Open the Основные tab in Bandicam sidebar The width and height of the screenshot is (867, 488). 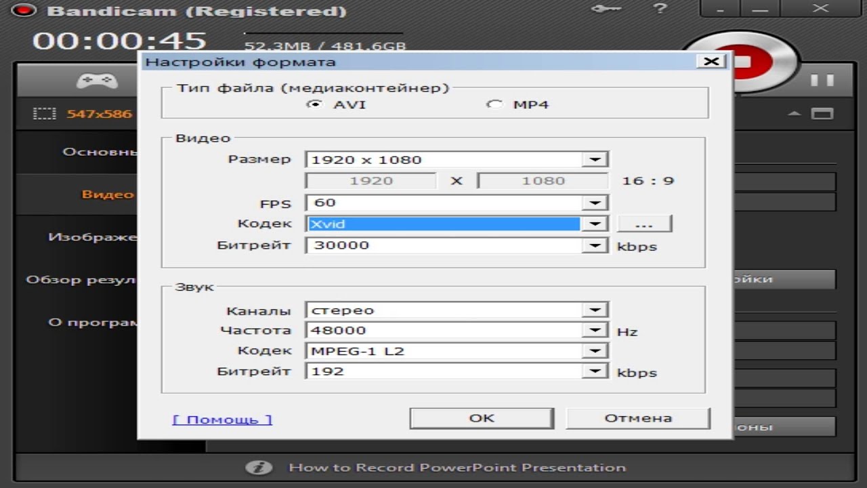76,152
